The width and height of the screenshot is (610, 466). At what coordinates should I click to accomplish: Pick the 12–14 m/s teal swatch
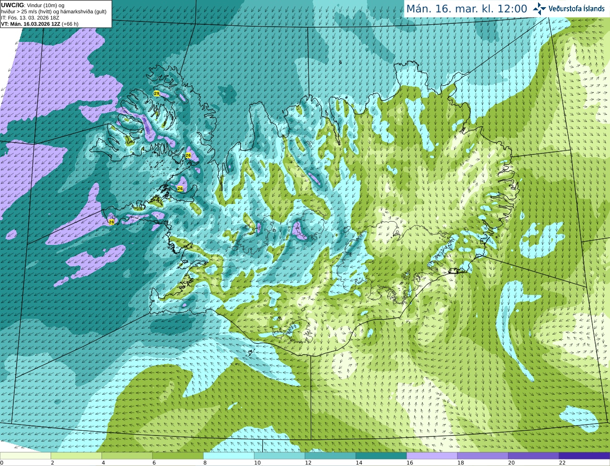330,456
